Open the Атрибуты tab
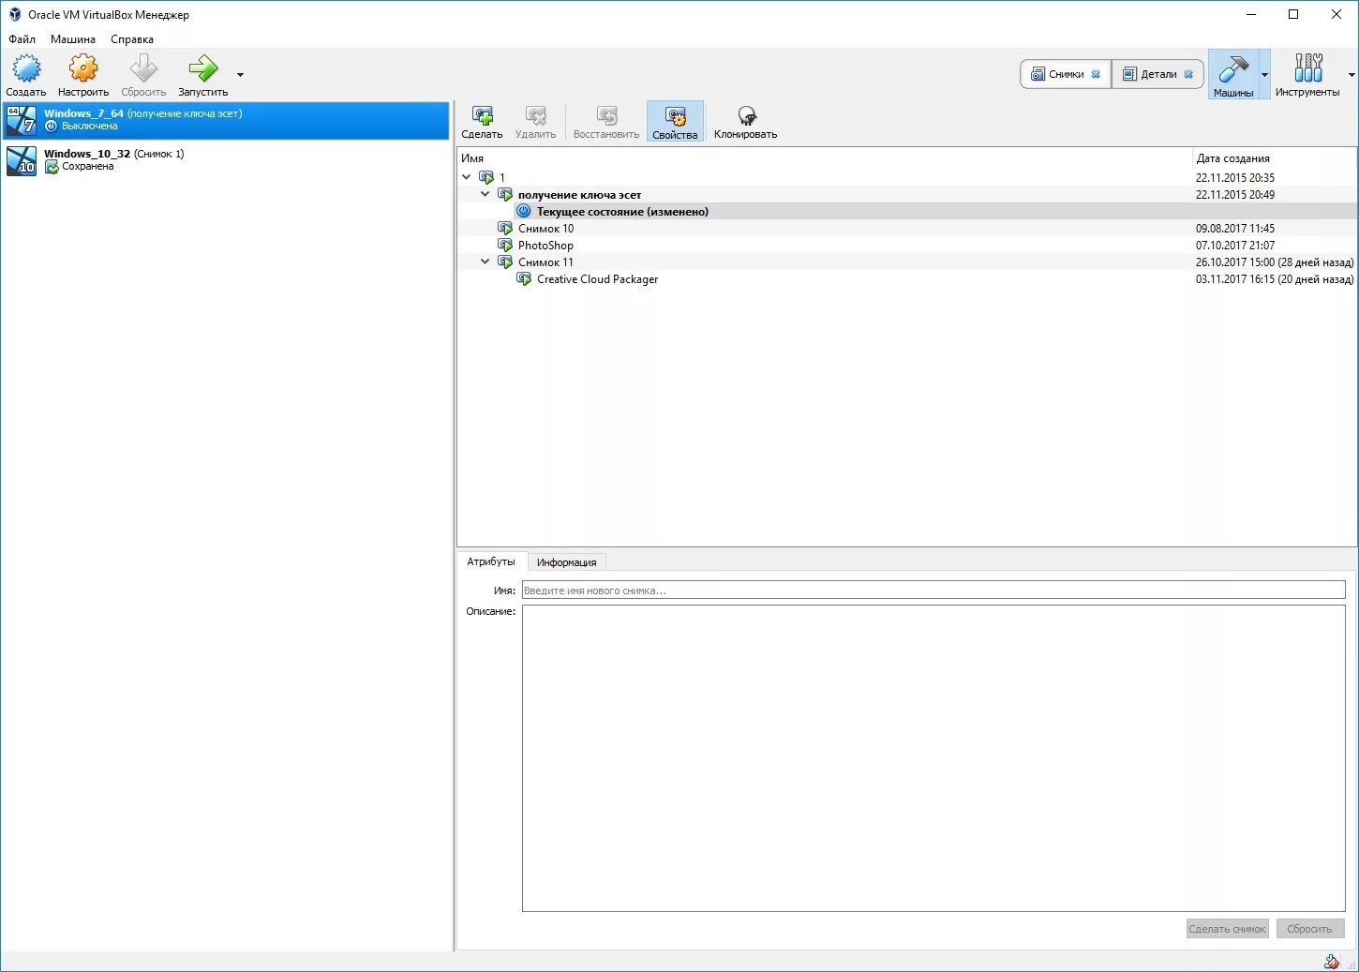 [491, 561]
